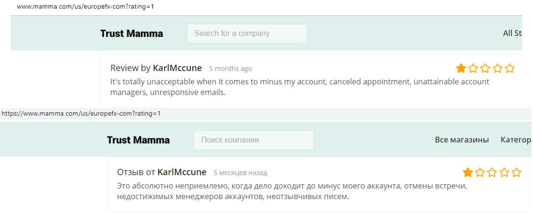533x213 pixels.
Task: Open the 'Категории' navigation item
Action: 516,140
